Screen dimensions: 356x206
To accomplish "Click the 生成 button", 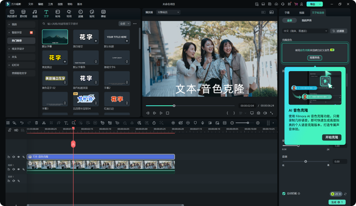I will [x=337, y=202].
